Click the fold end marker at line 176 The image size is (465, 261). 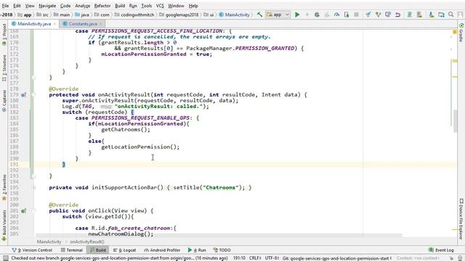(x=33, y=78)
